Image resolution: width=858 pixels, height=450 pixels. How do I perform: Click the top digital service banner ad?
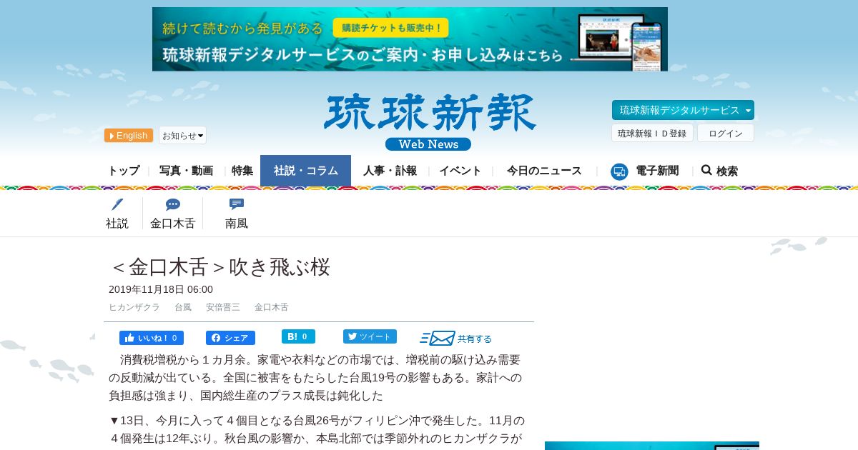(410, 39)
